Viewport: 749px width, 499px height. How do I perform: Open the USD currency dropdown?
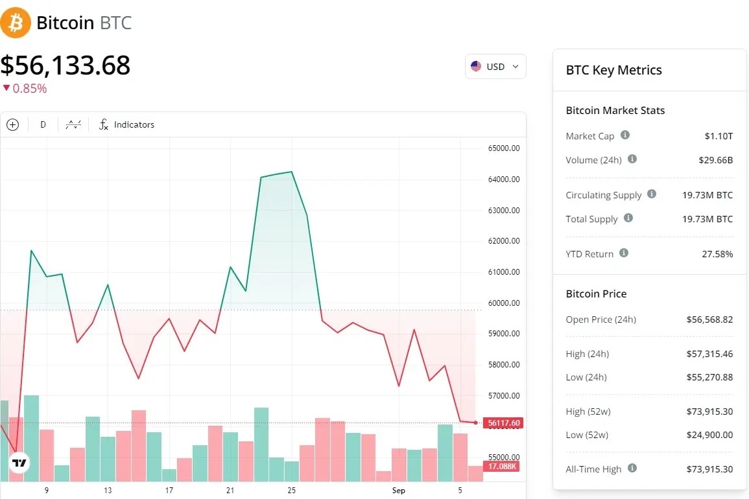(x=495, y=67)
